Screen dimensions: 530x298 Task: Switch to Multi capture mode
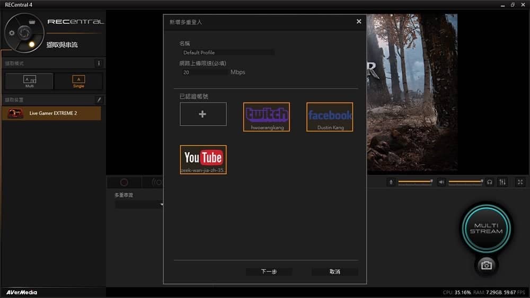(29, 81)
